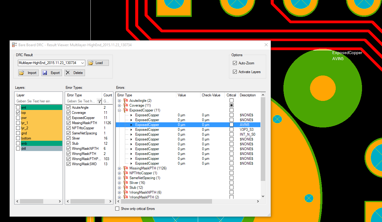The height and width of the screenshot is (222, 382).
Task: Click the red flag icon beside AcuteAngle (2)
Action: [126, 101]
